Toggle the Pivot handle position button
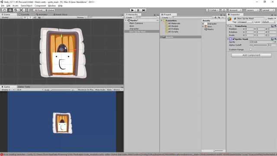 coord(39,10)
